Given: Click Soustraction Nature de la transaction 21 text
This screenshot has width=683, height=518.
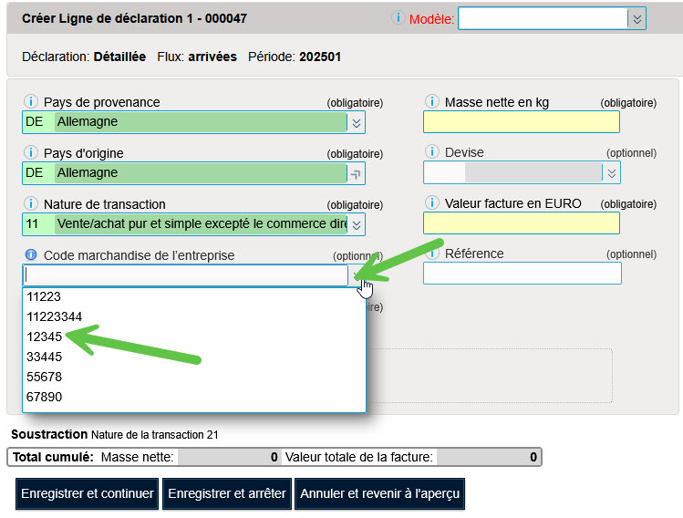Looking at the screenshot, I should click(x=115, y=434).
